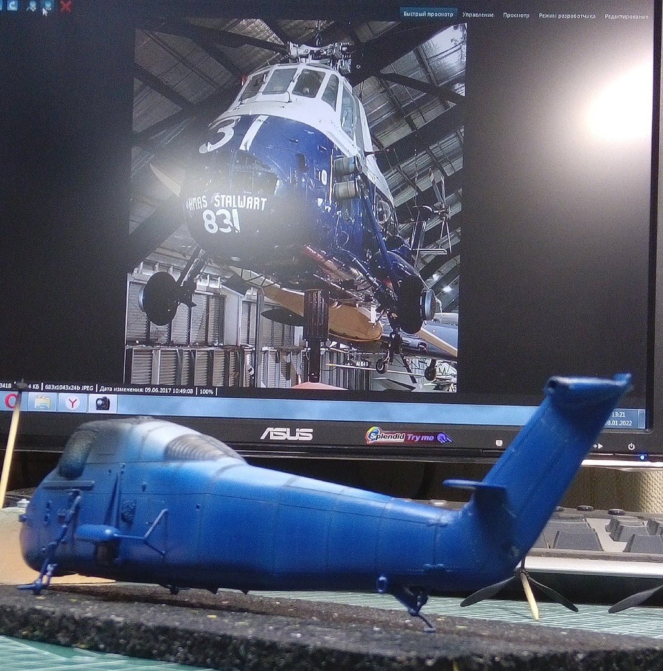Open Opera browser from the taskbar
The width and height of the screenshot is (663, 671).
point(11,401)
